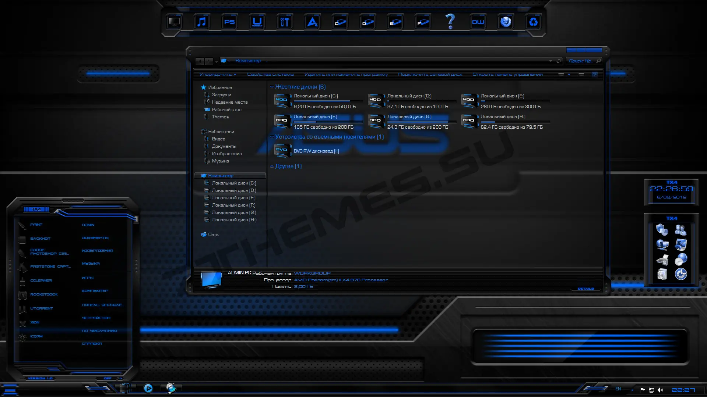Toggle the preview pane button
Screen dimensions: 707x397
pos(581,75)
